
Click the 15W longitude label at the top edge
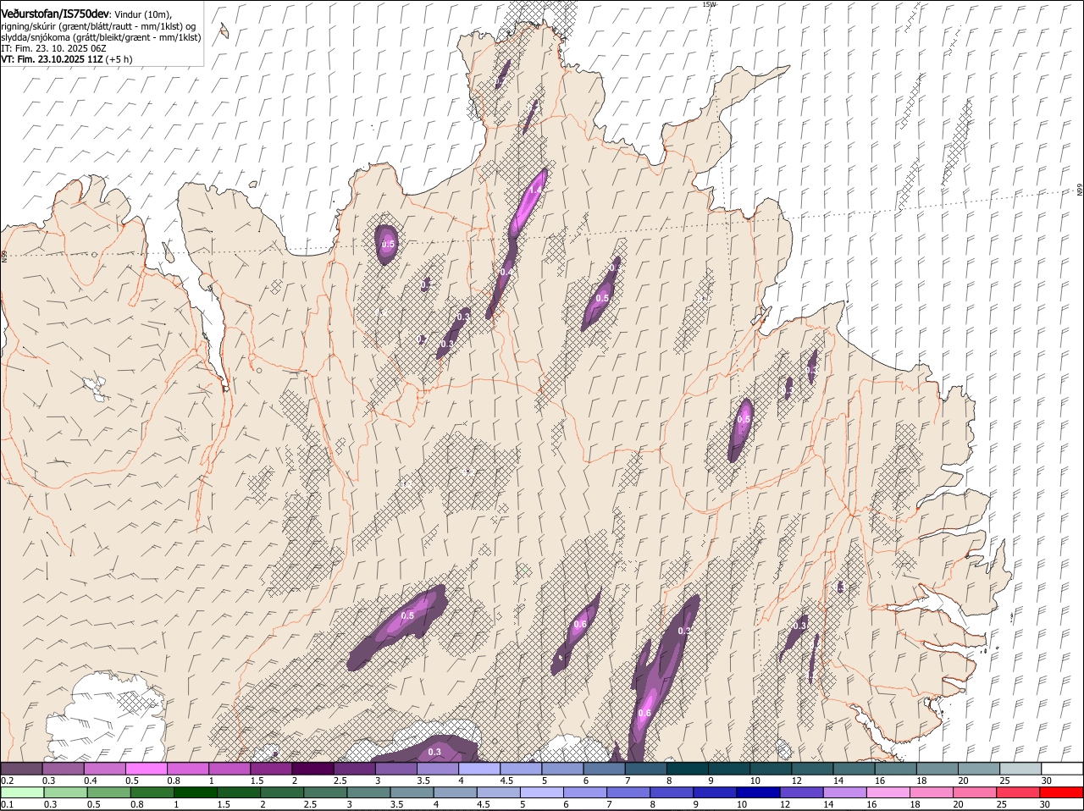709,4
